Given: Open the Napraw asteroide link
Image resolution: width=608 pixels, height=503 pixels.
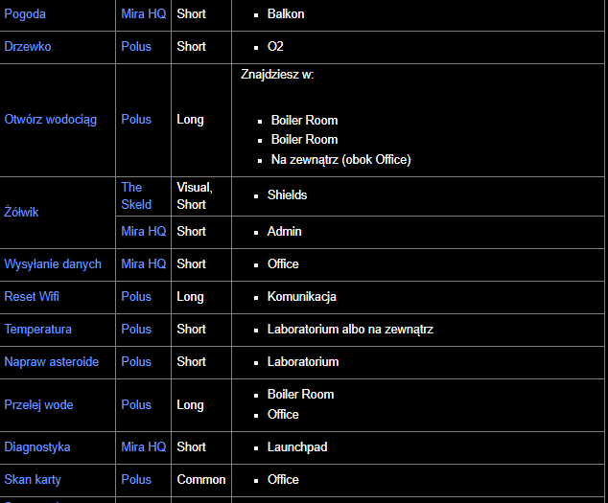Looking at the screenshot, I should click(x=52, y=361).
